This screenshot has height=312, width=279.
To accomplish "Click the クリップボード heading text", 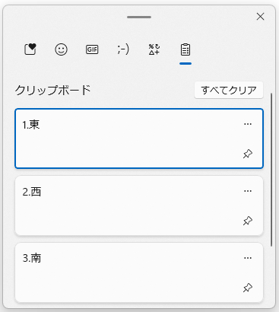I will pyautogui.click(x=52, y=90).
